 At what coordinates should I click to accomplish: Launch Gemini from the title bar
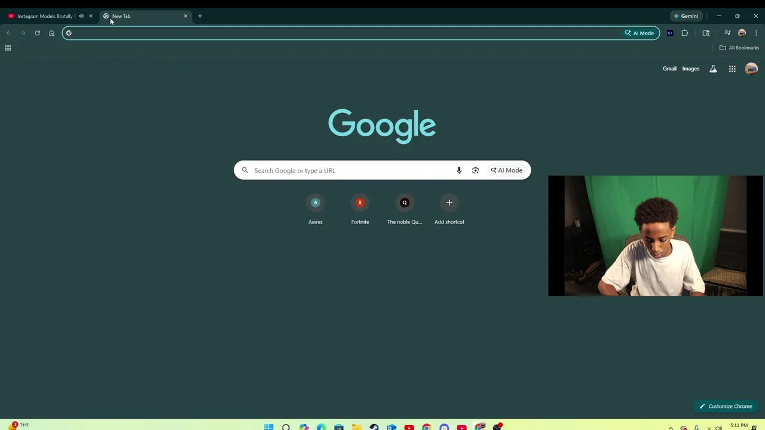(686, 16)
